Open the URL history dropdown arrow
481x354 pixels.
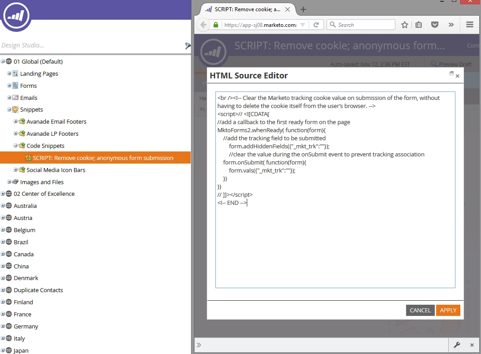[x=302, y=25]
